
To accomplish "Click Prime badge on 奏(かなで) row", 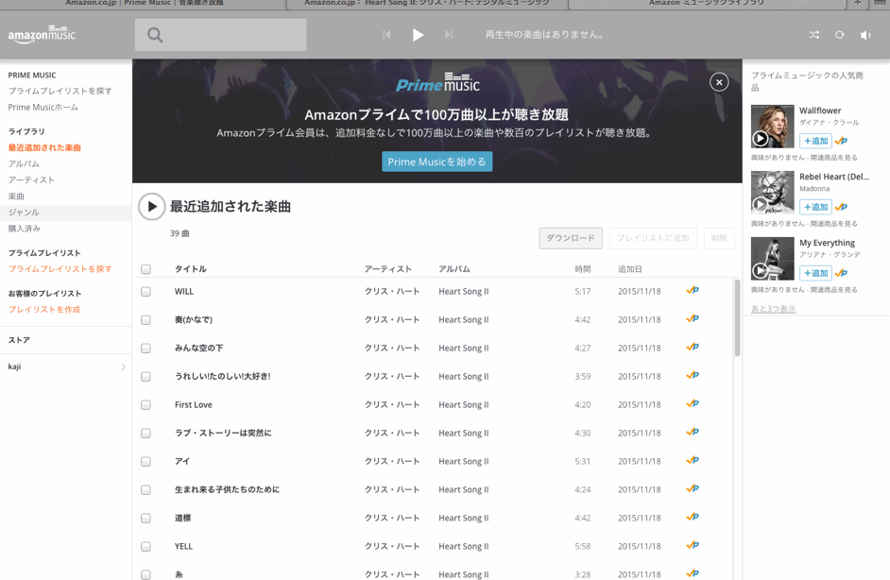I will click(693, 318).
